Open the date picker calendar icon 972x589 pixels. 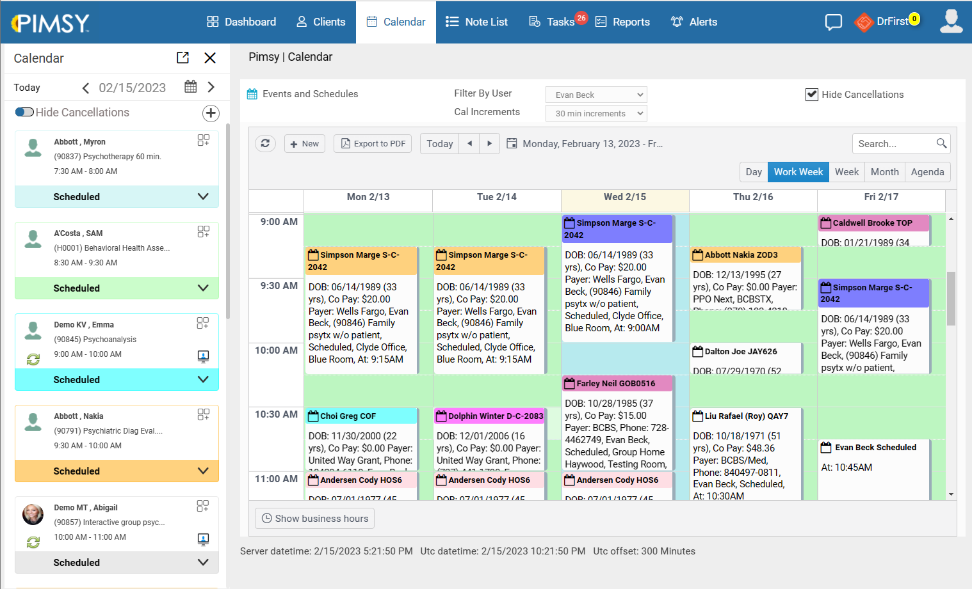tap(190, 86)
